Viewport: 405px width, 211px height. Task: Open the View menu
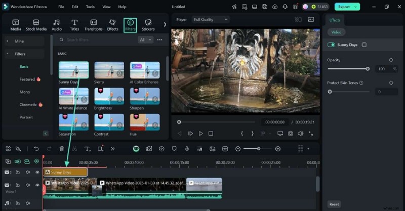click(106, 7)
